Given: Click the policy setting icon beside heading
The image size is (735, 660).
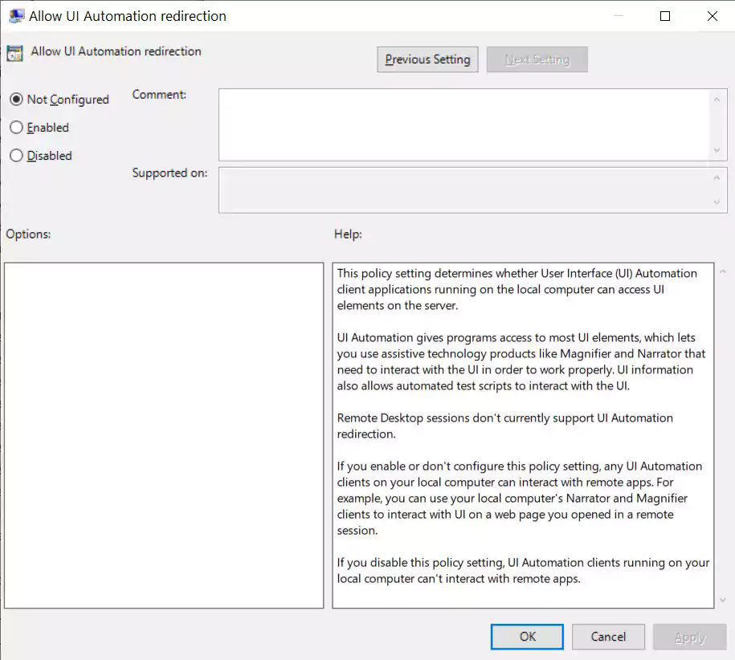Looking at the screenshot, I should pyautogui.click(x=15, y=54).
